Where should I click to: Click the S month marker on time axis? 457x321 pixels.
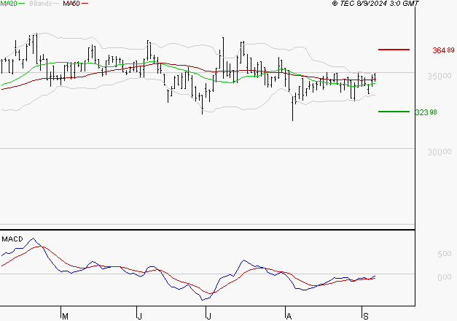tap(366, 317)
